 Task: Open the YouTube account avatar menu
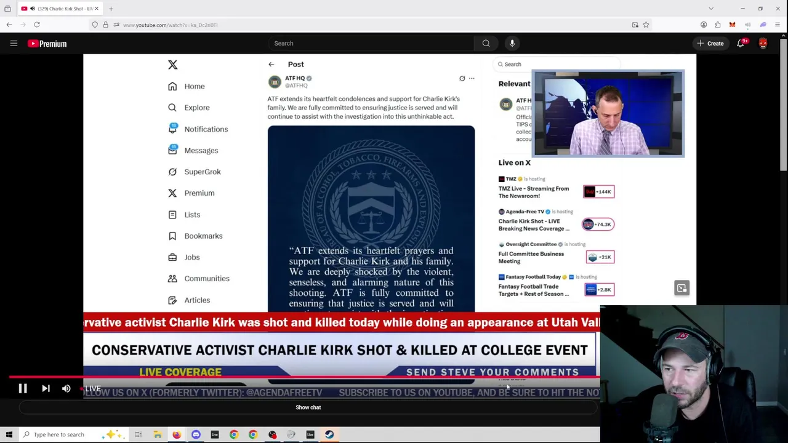[763, 43]
